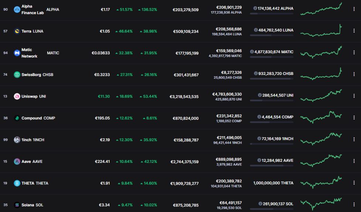Screen dimensions: 361x212
Task: Click the Uniswap unicorn logo
Action: [17, 96]
